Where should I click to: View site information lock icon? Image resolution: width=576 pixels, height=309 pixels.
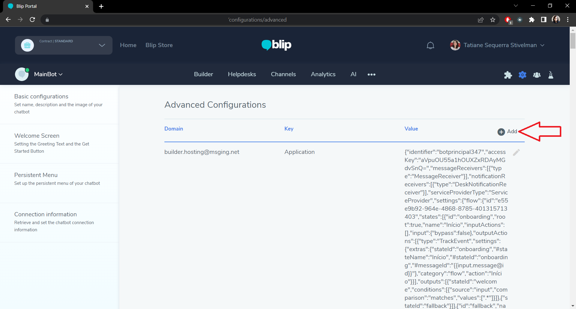pos(47,20)
